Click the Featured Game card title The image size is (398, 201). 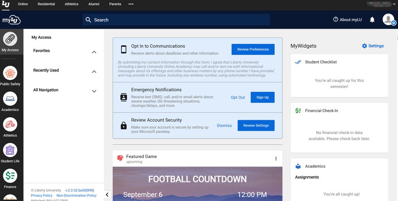pyautogui.click(x=142, y=156)
